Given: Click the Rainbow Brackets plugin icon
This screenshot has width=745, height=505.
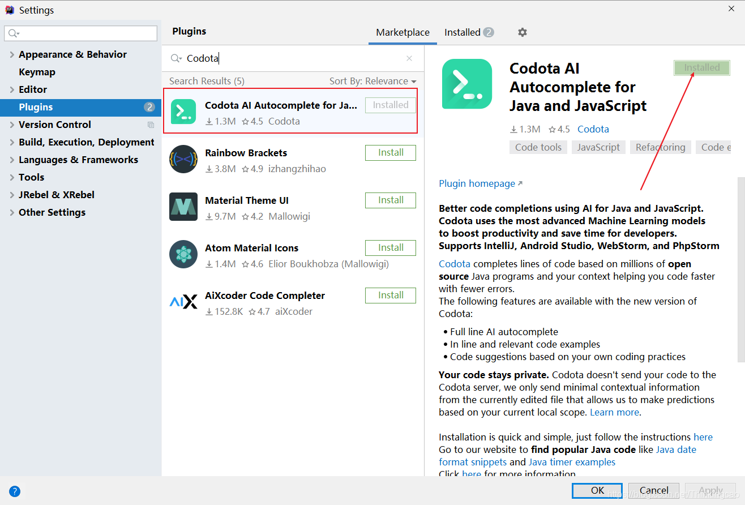Looking at the screenshot, I should point(183,159).
